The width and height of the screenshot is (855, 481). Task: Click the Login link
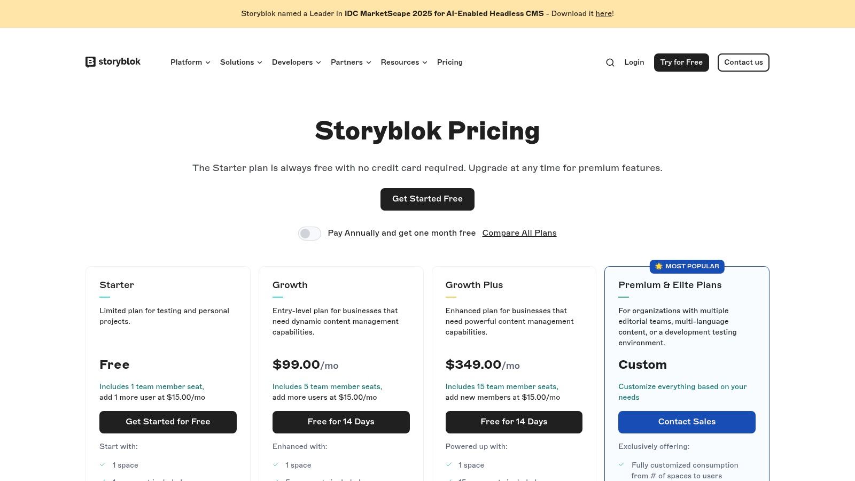(634, 63)
